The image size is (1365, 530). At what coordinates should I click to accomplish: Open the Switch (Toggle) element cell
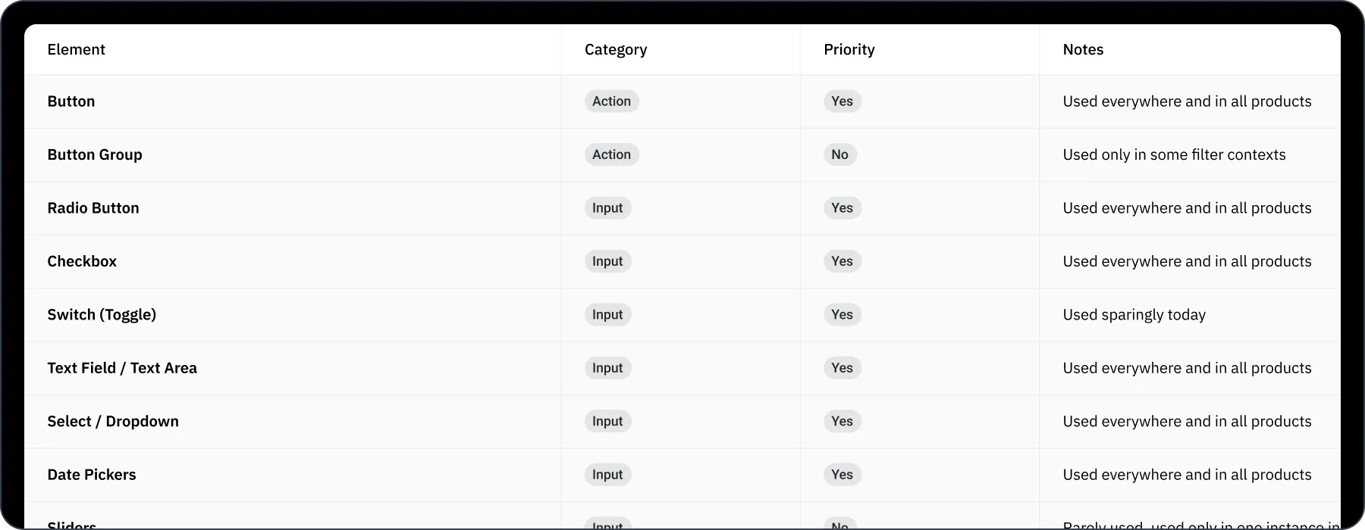click(x=293, y=315)
